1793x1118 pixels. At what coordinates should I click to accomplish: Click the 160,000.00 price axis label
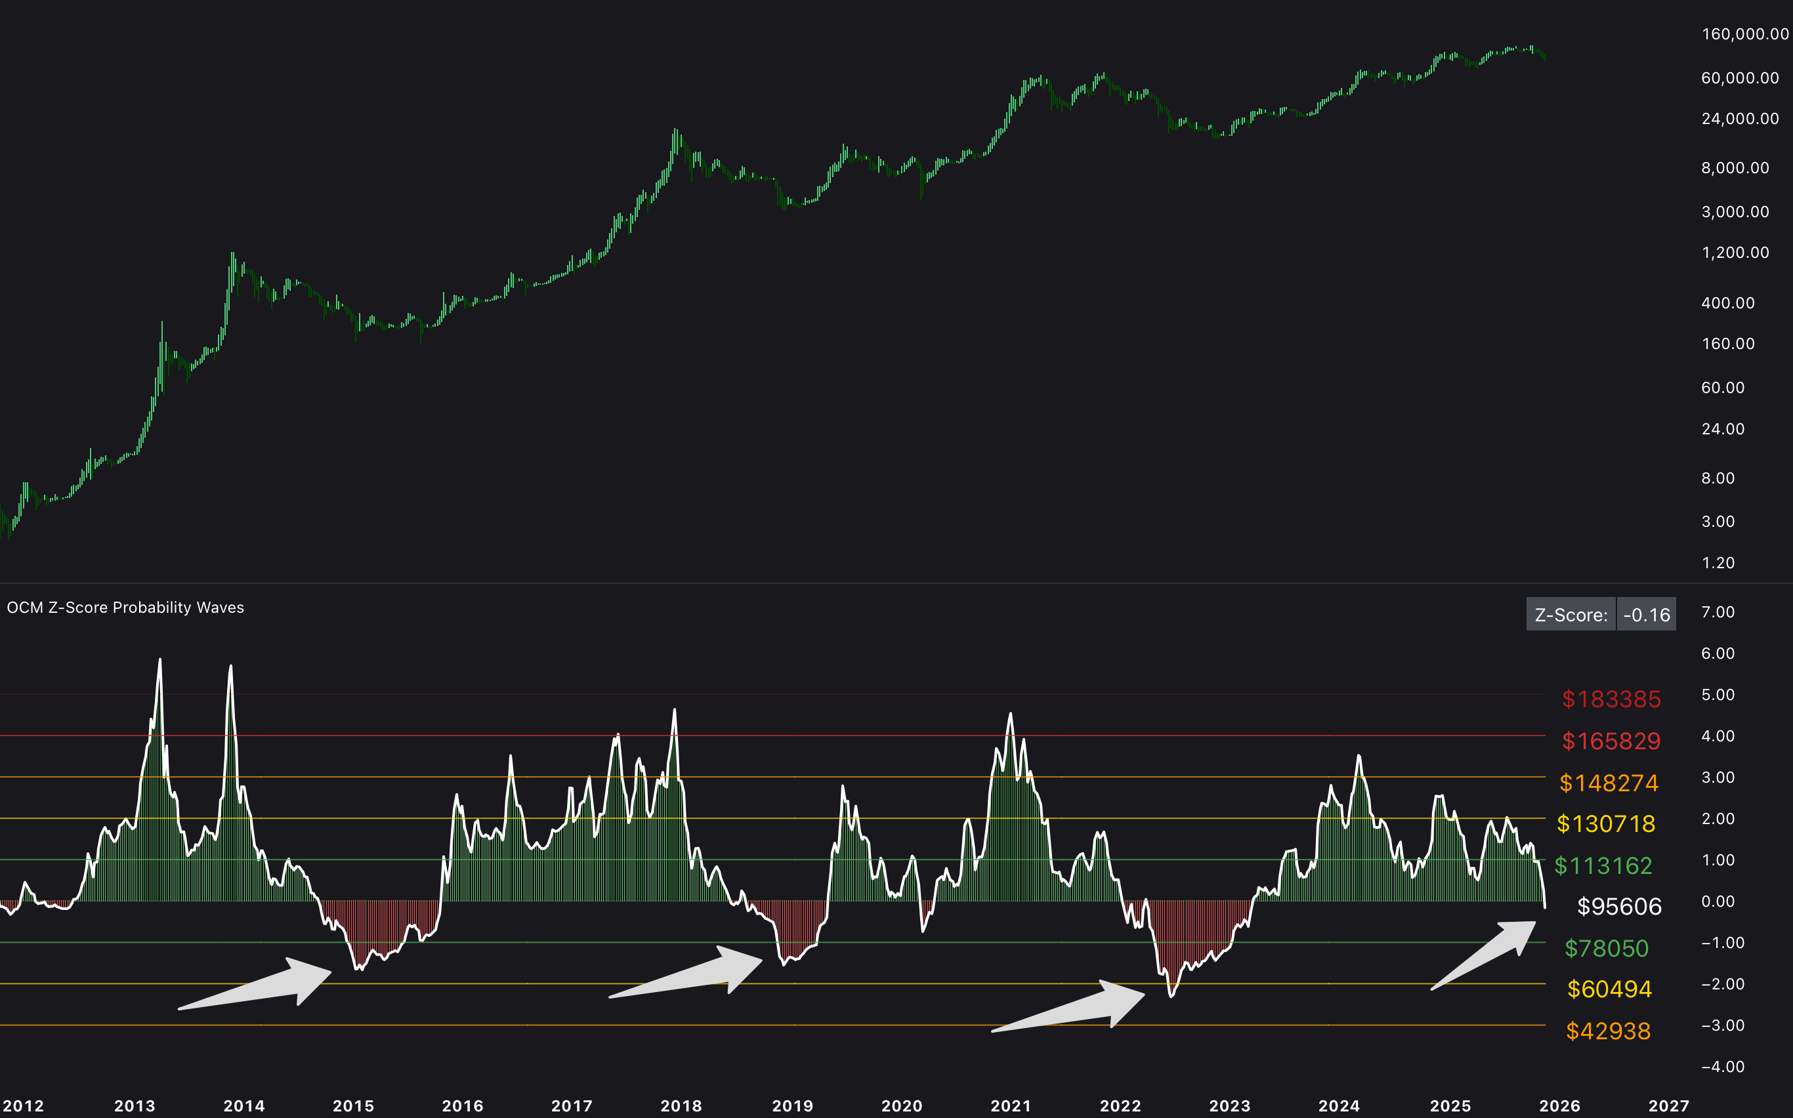point(1744,34)
